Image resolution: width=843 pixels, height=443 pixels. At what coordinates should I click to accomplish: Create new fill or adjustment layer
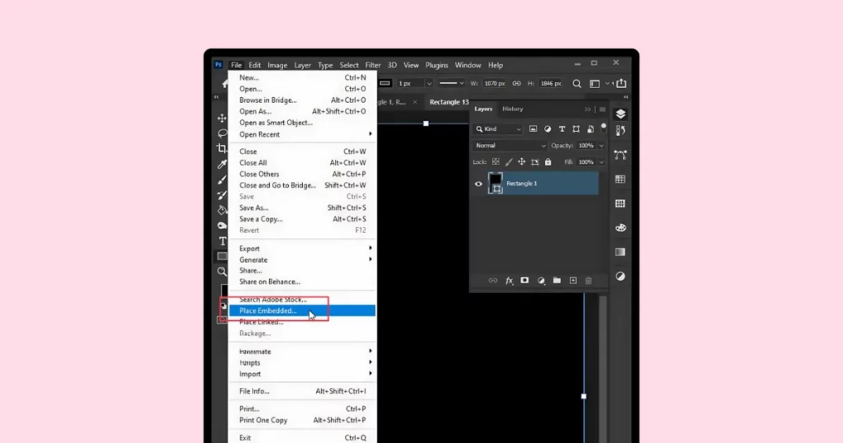[541, 281]
